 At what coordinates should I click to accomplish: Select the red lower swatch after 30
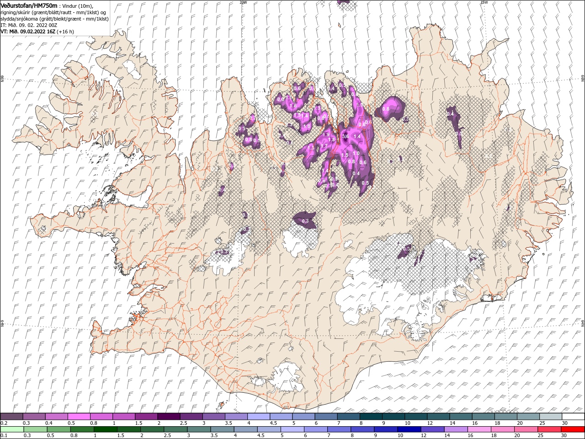click(573, 429)
